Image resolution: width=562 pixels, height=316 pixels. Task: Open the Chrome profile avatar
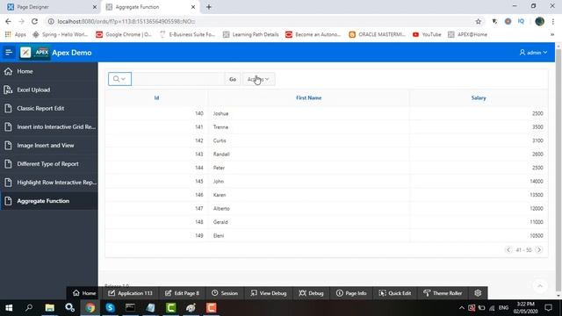(539, 21)
